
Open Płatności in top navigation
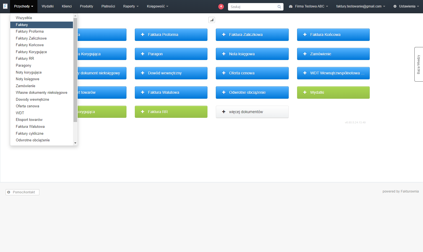108,6
